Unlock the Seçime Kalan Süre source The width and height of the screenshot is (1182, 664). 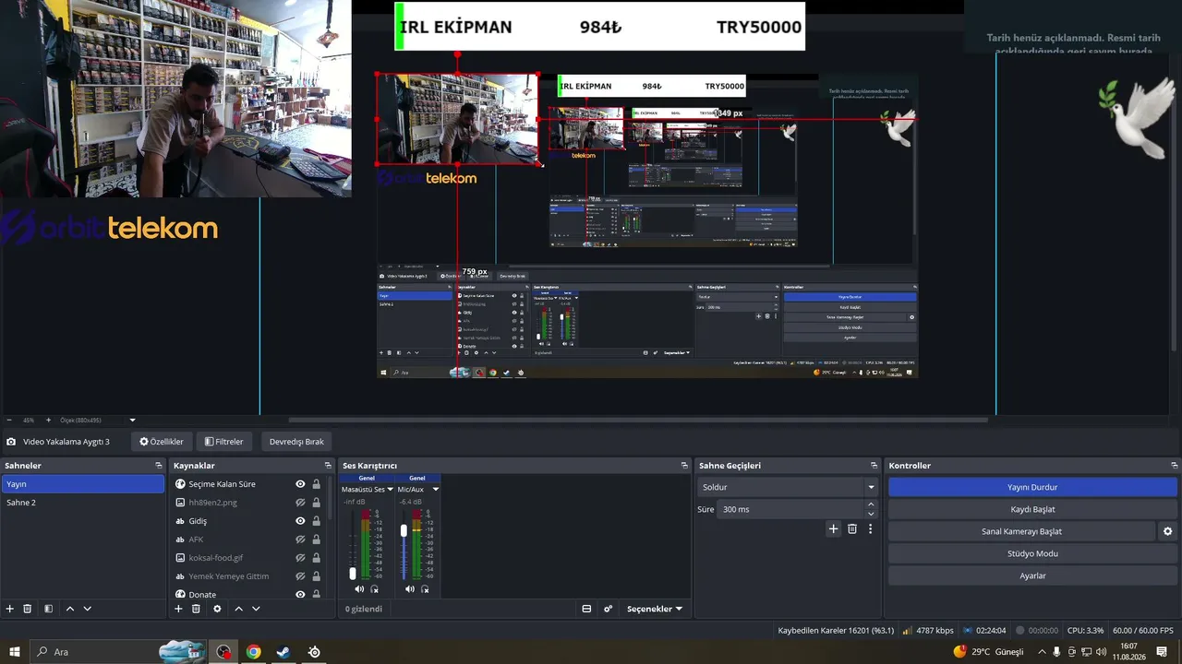[x=316, y=484]
